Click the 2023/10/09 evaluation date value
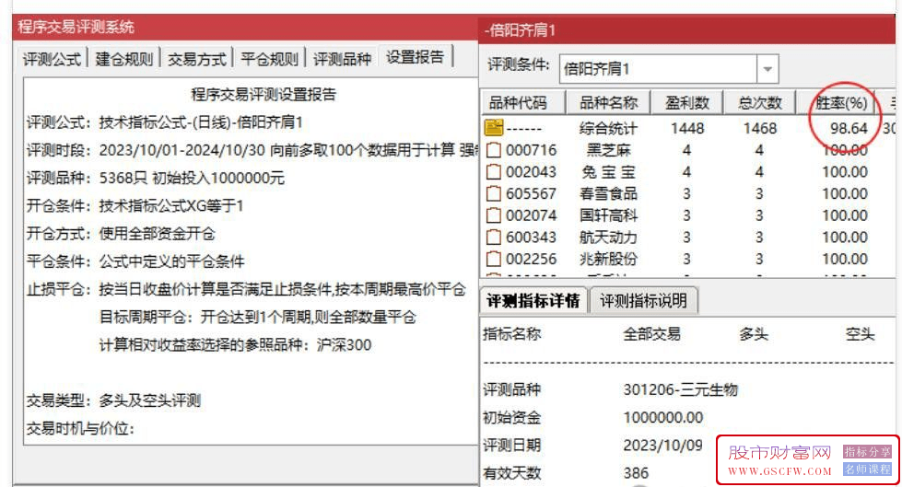902x487 pixels. [662, 445]
